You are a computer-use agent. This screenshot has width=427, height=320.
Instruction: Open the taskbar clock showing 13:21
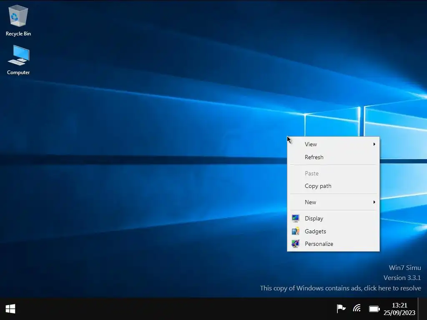click(399, 305)
